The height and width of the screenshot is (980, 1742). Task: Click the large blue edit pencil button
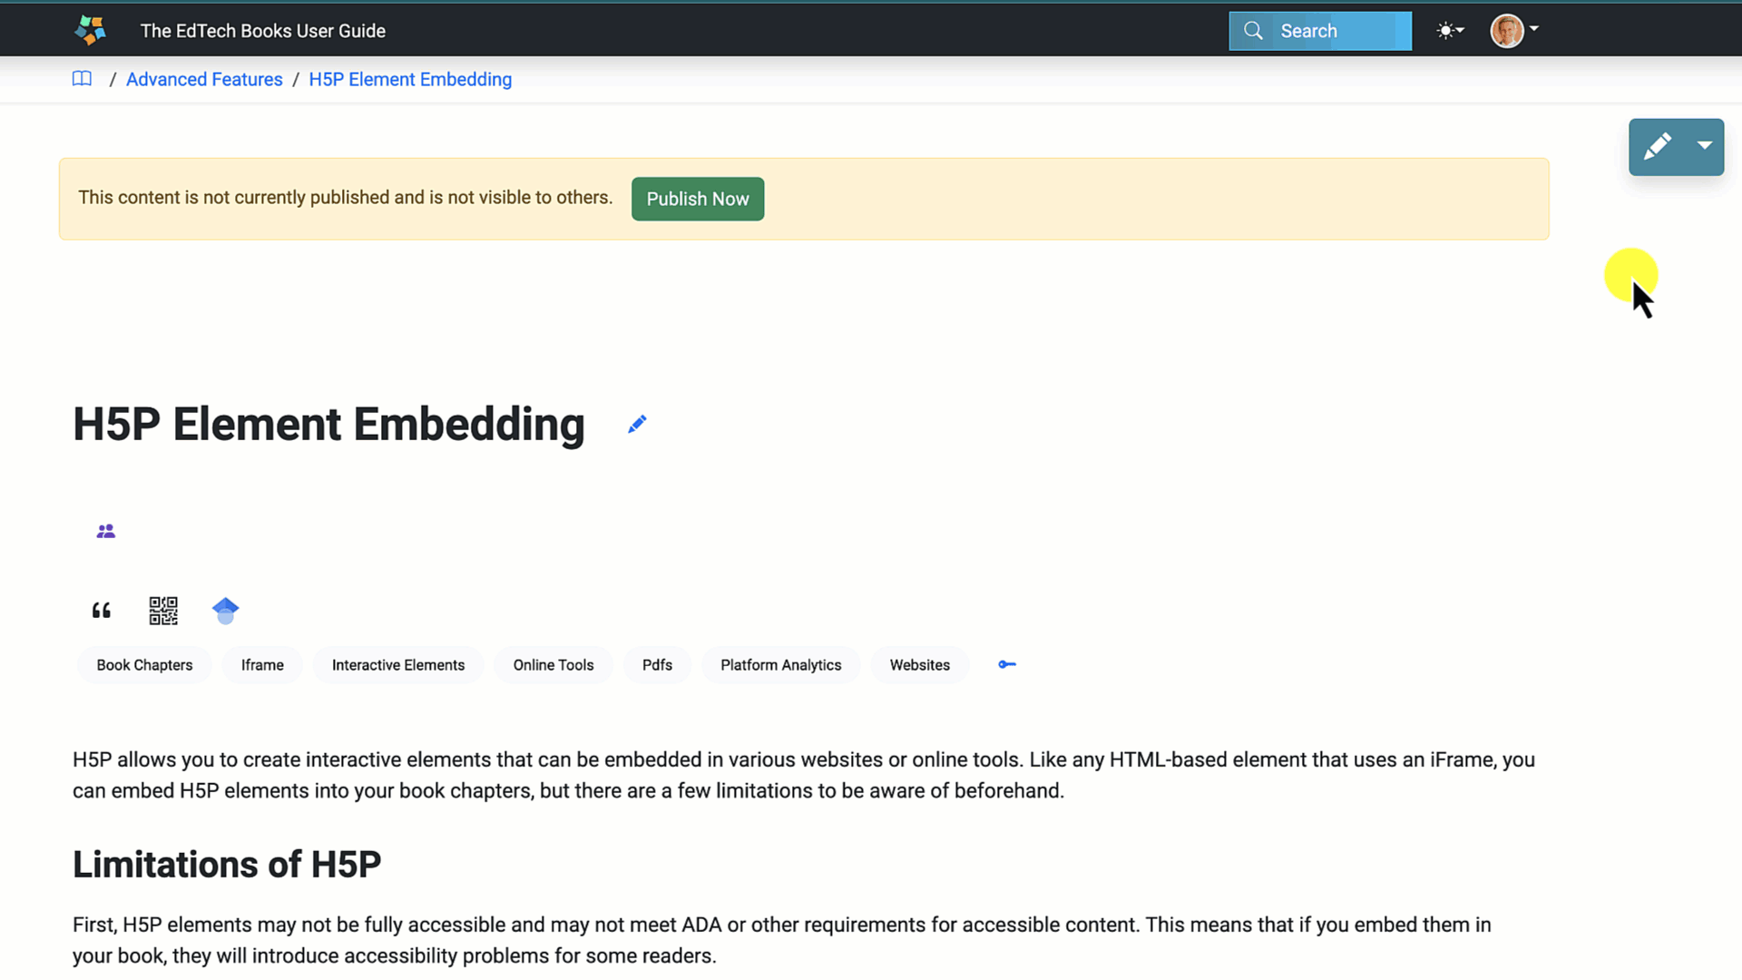point(1658,146)
